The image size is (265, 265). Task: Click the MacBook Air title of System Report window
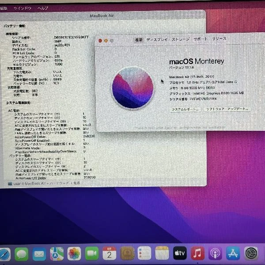[102, 16]
